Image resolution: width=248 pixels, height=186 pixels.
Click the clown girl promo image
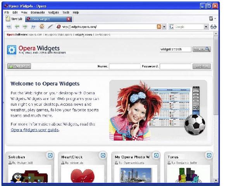pos(158,110)
